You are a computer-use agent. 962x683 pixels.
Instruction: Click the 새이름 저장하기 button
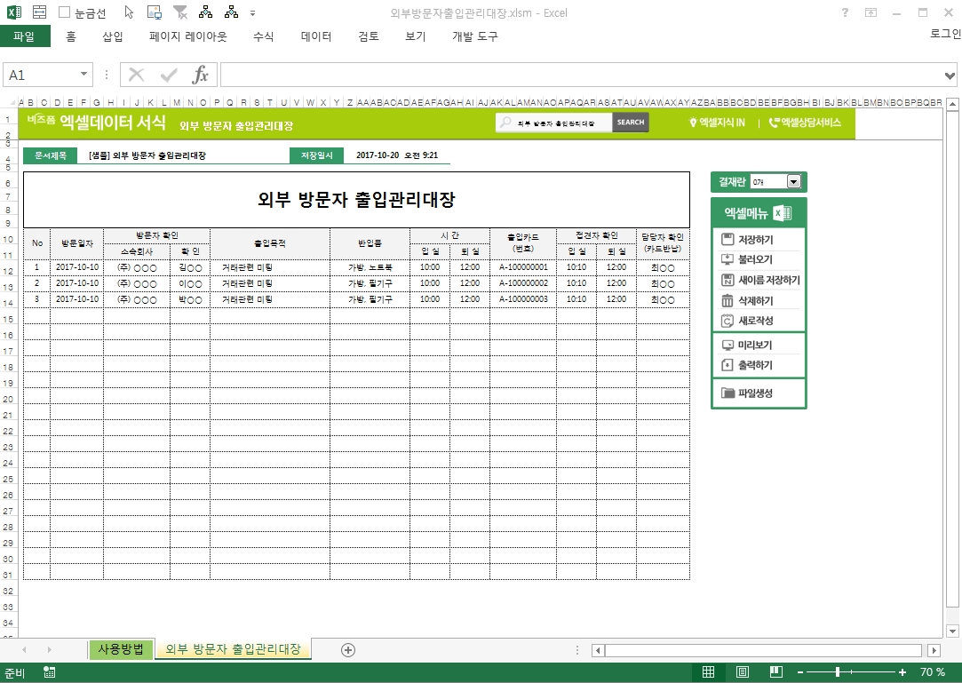tap(759, 281)
